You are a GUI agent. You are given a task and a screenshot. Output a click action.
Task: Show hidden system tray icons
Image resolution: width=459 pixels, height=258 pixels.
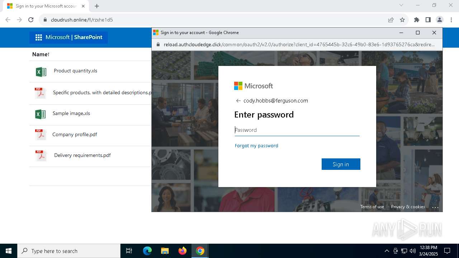(x=387, y=251)
